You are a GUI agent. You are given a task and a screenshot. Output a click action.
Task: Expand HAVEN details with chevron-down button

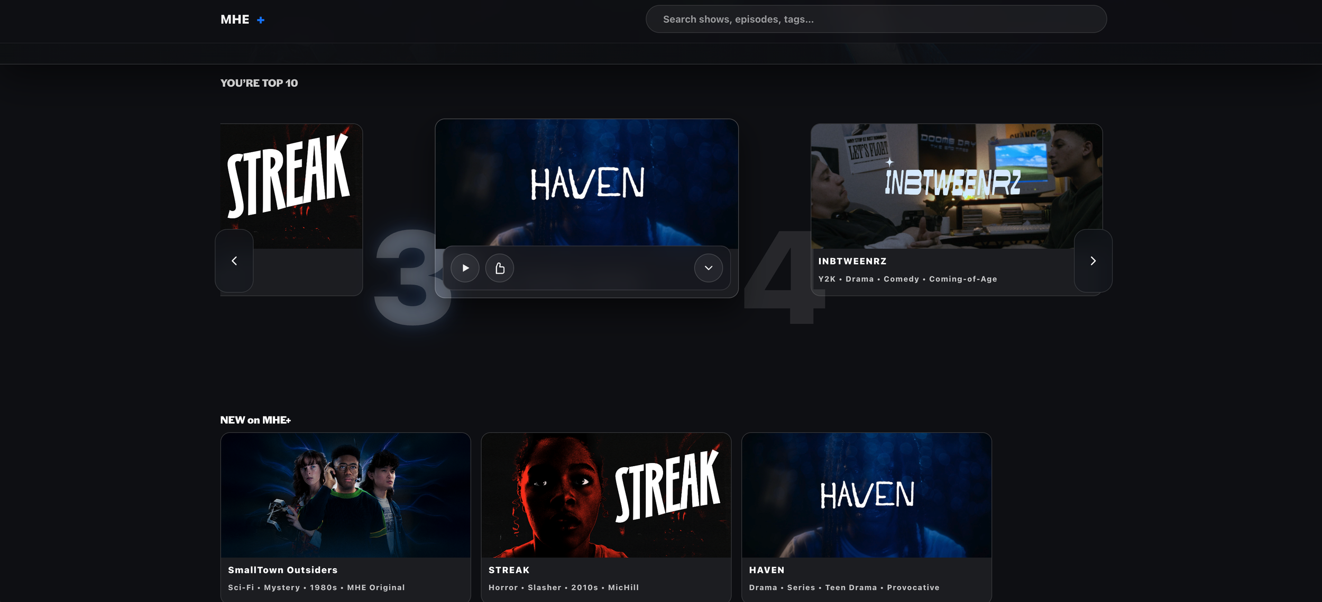[708, 268]
